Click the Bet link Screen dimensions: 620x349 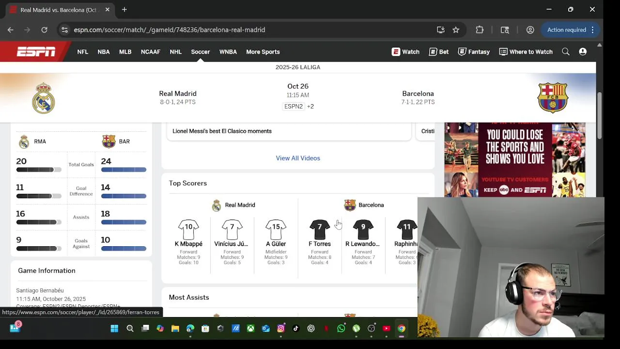pos(438,52)
